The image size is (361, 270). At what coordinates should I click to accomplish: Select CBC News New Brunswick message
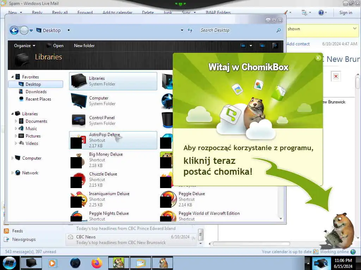point(131,239)
